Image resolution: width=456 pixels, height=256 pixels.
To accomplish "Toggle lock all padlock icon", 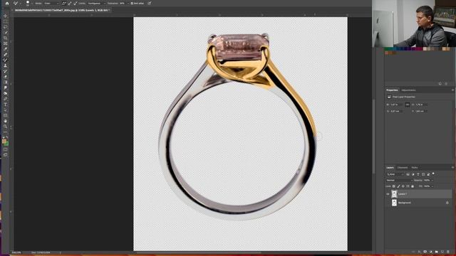I will 413,186.
